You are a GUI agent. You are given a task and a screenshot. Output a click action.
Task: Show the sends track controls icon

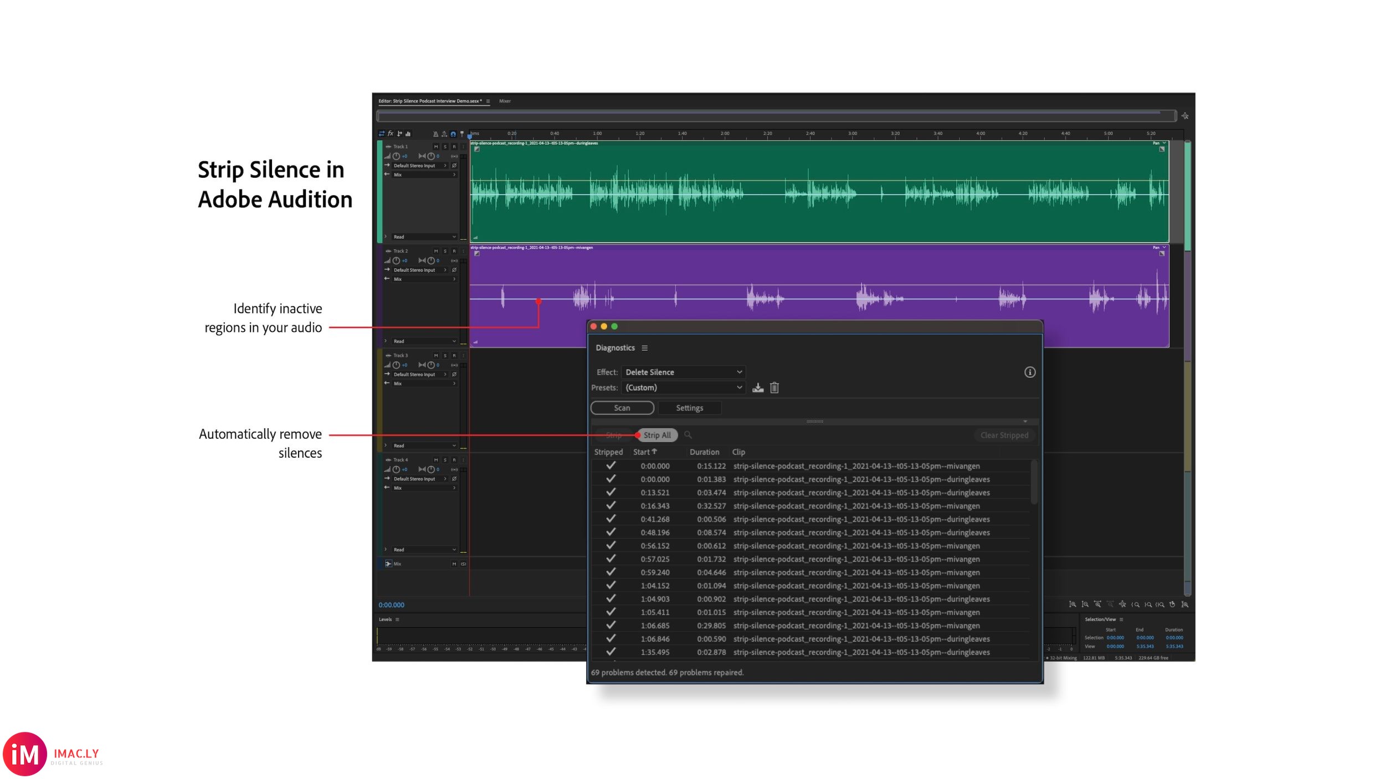coord(399,134)
